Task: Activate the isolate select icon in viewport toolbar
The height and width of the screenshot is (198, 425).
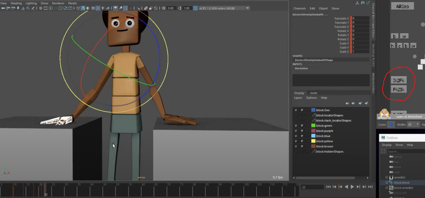Action: coord(138,8)
